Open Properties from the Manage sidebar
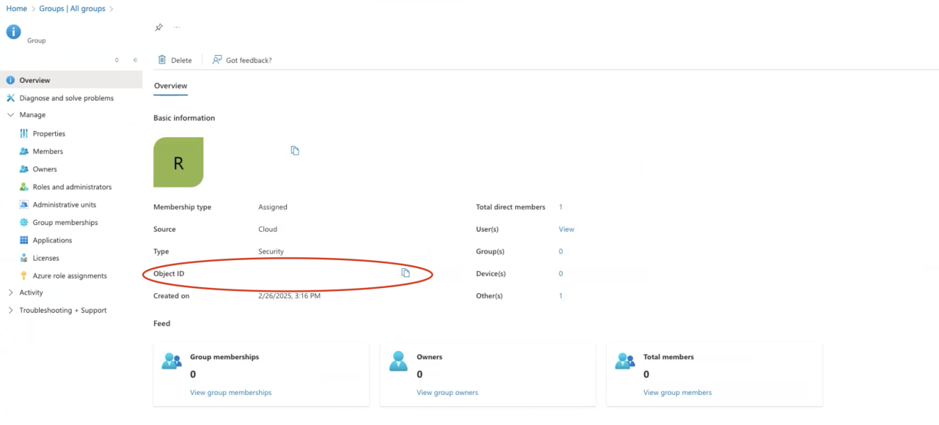939x425 pixels. [x=49, y=133]
